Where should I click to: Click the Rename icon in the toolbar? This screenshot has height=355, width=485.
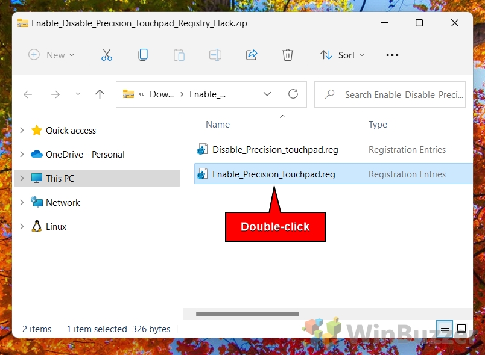(x=215, y=55)
